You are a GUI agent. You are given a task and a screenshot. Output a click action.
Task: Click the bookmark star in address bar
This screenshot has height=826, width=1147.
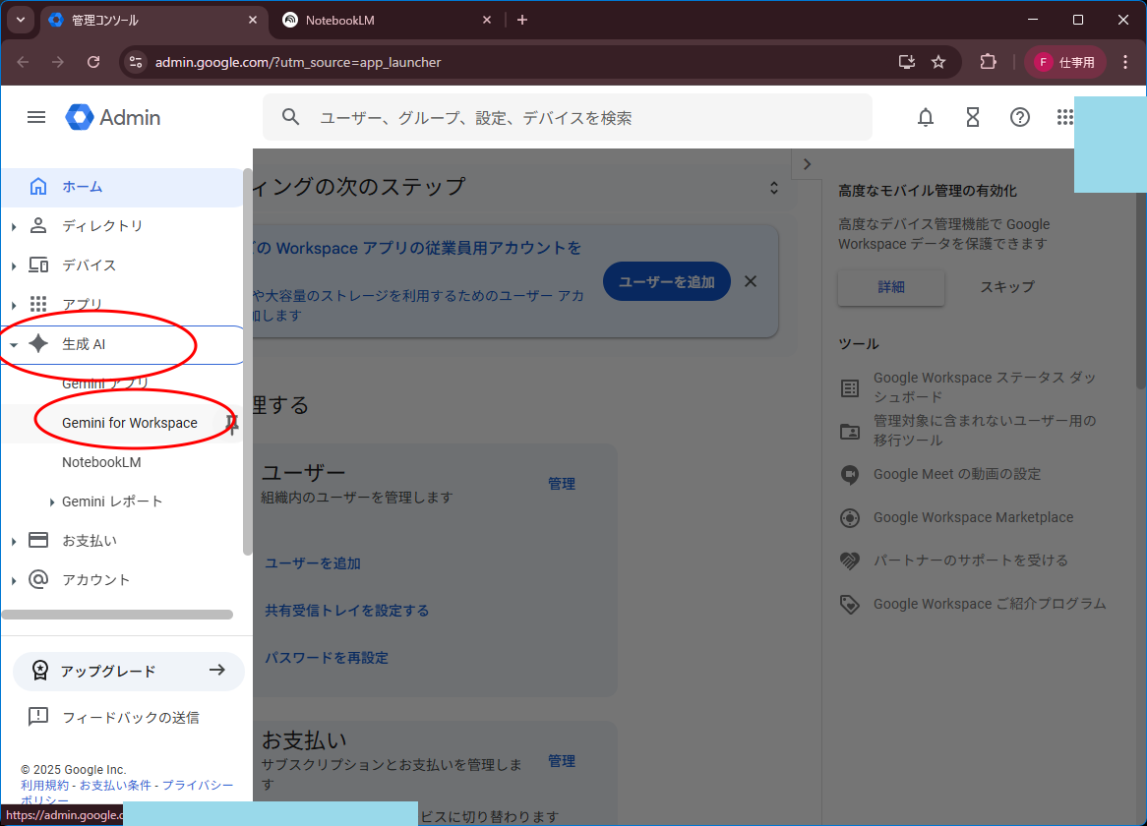click(x=938, y=62)
